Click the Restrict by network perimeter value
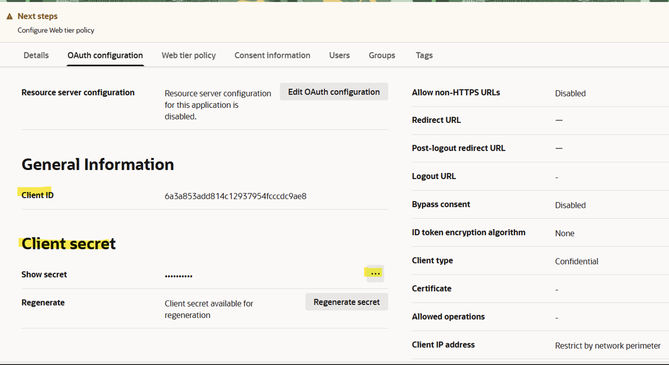Image resolution: width=669 pixels, height=365 pixels. point(607,344)
